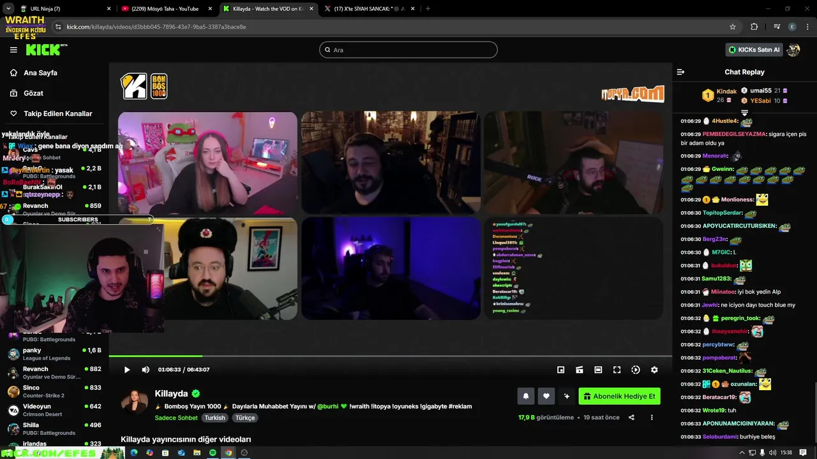Open Chrome profile E button
This screenshot has height=459, width=817.
click(792, 27)
